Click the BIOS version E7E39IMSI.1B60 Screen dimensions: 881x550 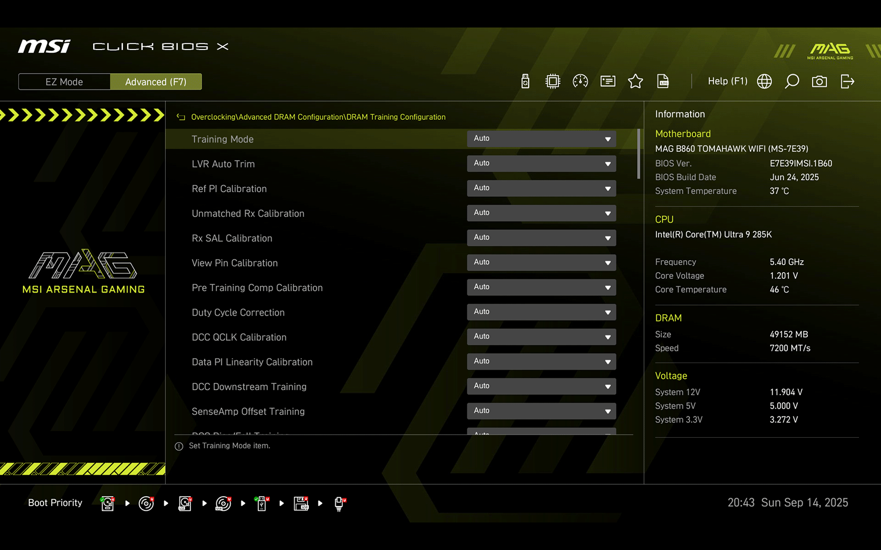click(801, 163)
